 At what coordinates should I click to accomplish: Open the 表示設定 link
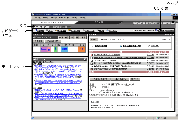(170, 31)
